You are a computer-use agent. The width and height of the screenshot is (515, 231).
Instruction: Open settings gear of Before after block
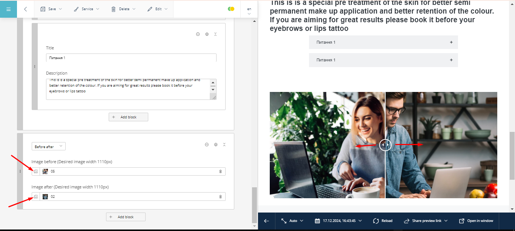(x=216, y=145)
